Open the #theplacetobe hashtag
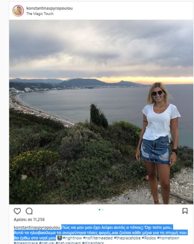The image size is (194, 244). [x=127, y=238]
